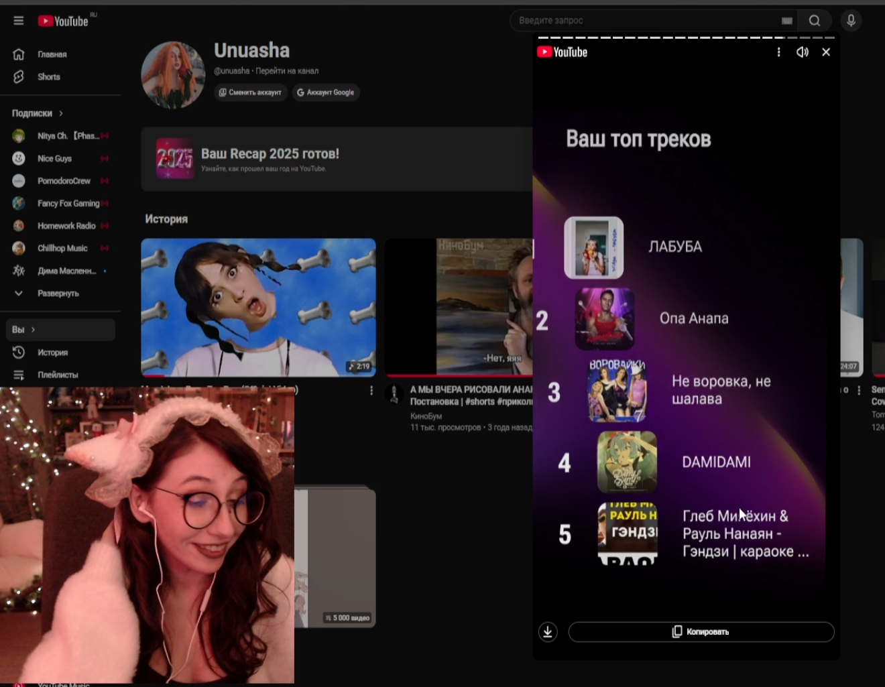Open the options menu under the 24:07 video
The width and height of the screenshot is (885, 687).
tap(859, 390)
